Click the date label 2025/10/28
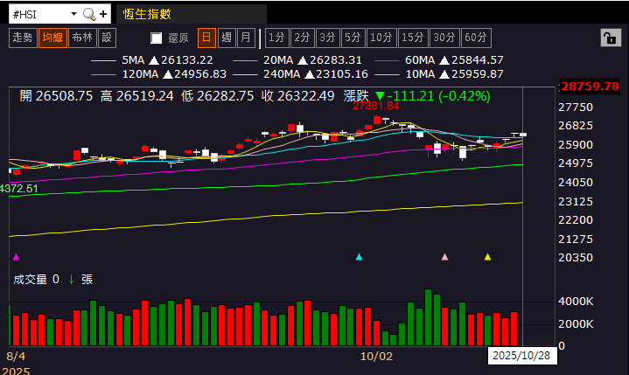This screenshot has height=375, width=629. point(521,356)
